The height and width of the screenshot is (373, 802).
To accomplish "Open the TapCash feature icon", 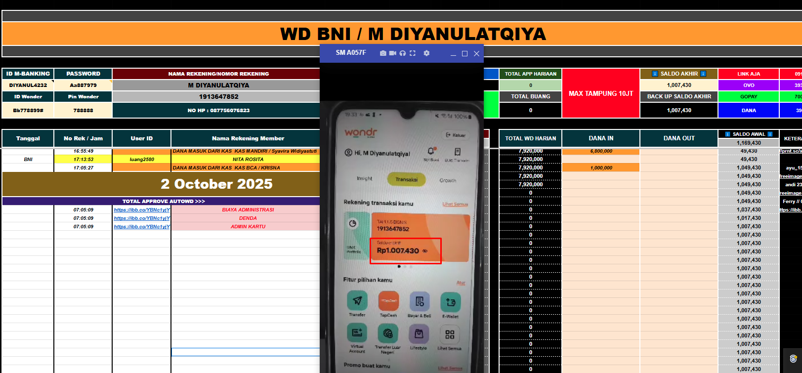I will coord(388,301).
